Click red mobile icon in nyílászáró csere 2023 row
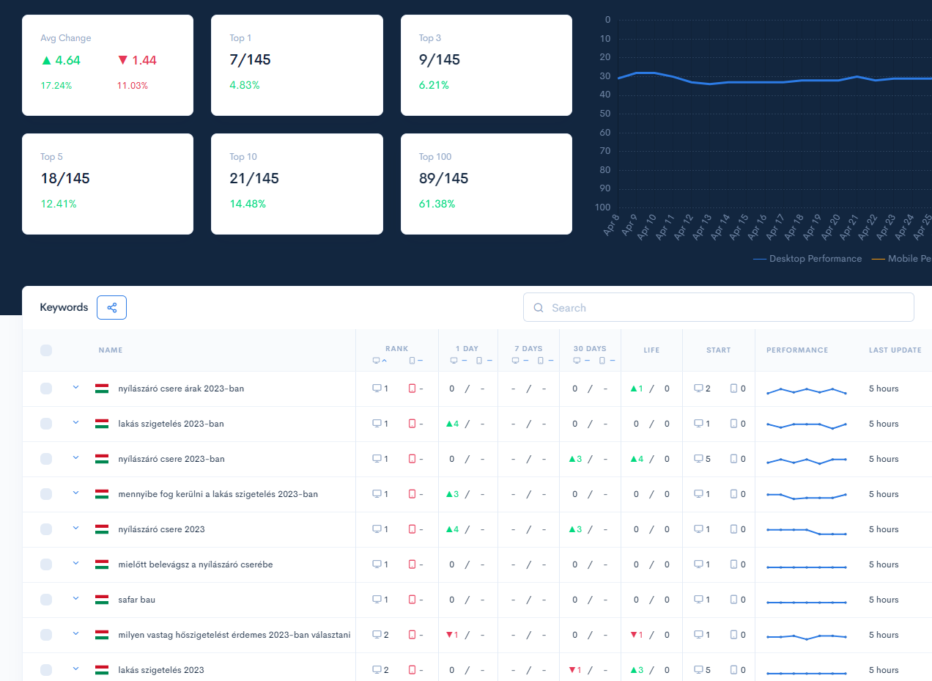Screen dimensions: 932x681 [x=412, y=529]
